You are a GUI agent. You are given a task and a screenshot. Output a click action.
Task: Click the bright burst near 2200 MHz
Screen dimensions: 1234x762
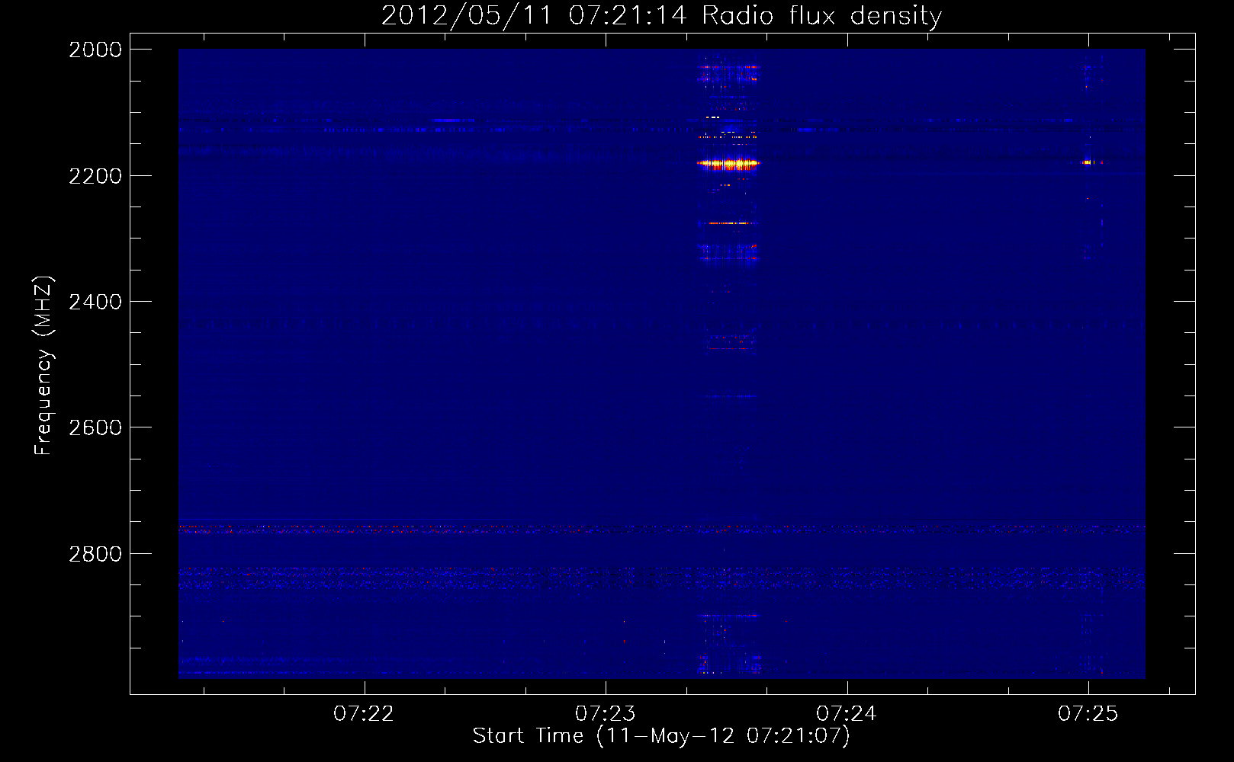pos(728,163)
